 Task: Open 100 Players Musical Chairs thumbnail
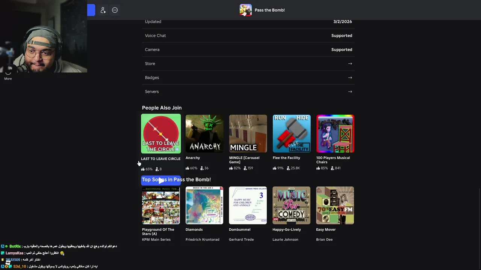[335, 133]
